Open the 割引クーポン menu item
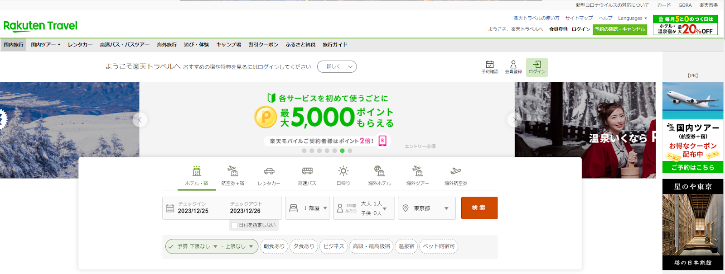 [263, 45]
